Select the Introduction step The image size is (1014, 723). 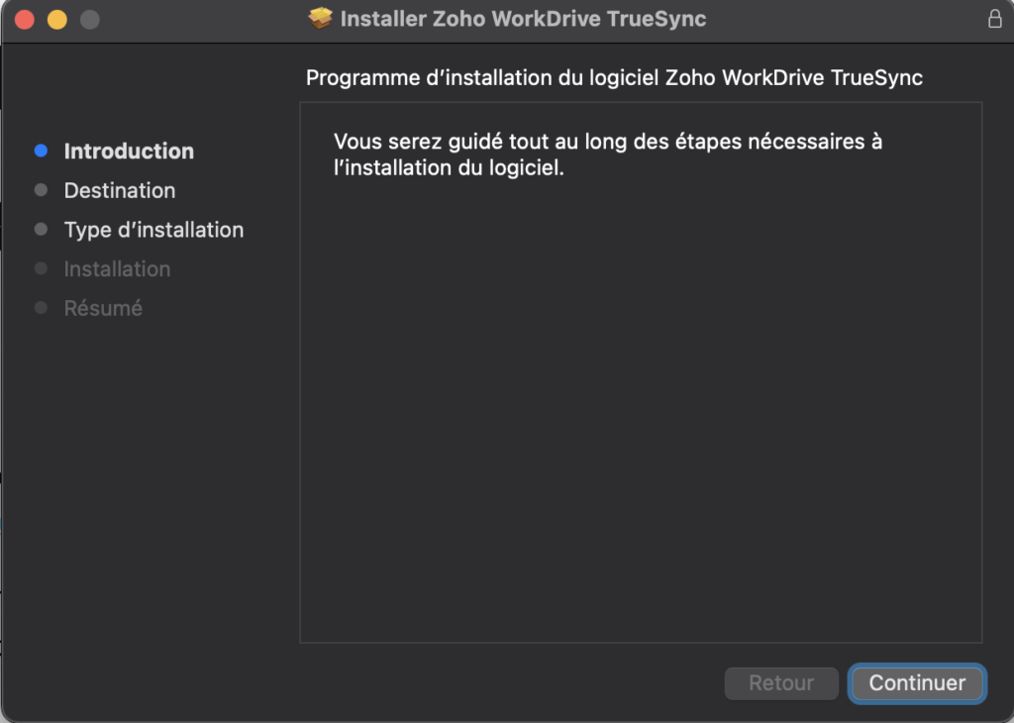pos(129,151)
